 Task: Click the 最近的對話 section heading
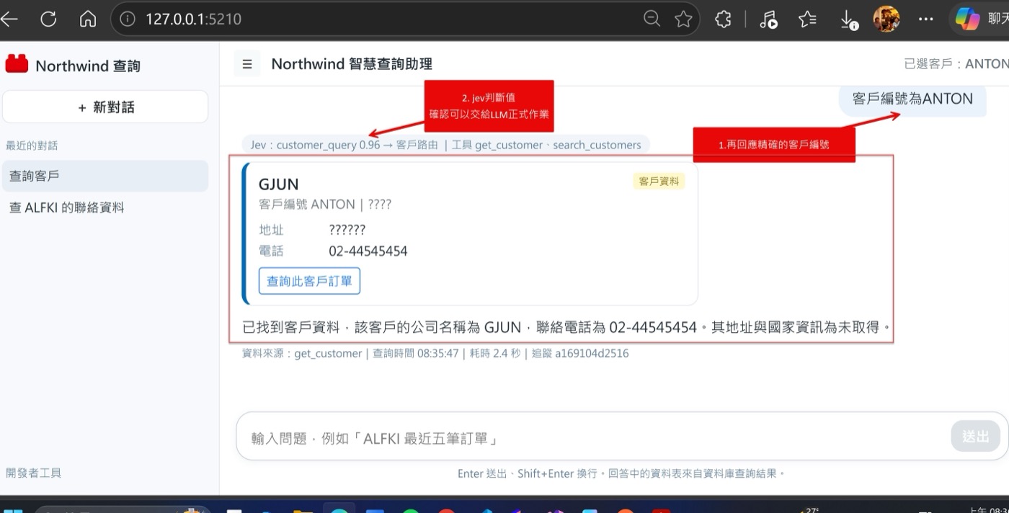pyautogui.click(x=32, y=146)
